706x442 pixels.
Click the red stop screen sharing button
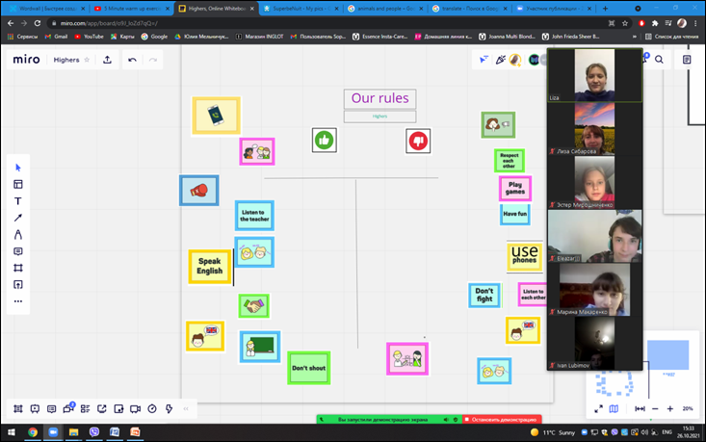click(x=501, y=420)
